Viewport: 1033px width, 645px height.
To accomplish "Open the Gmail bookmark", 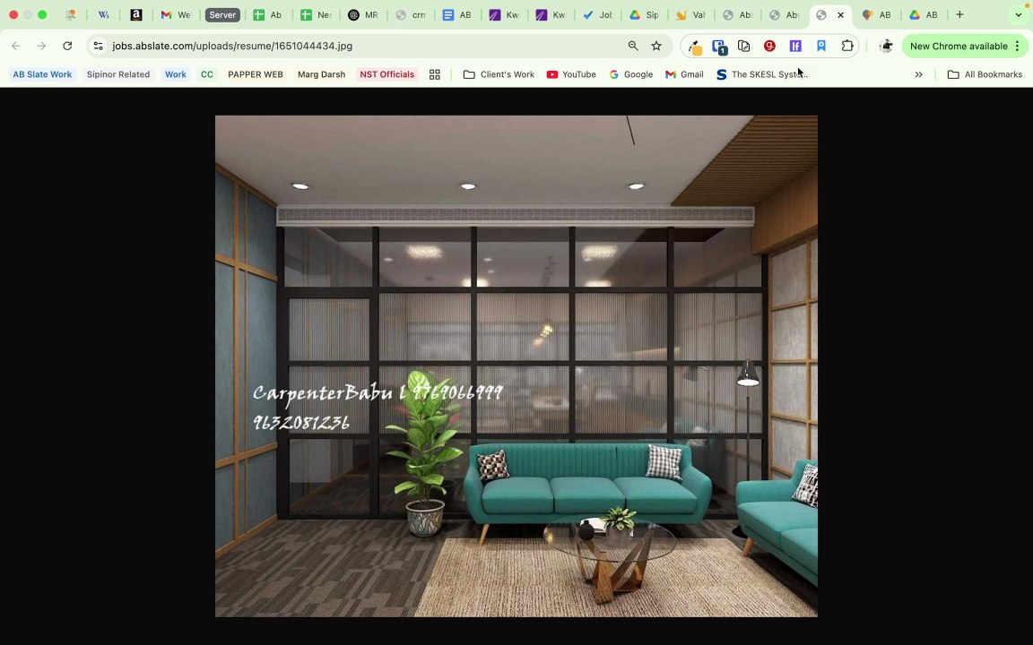I will pyautogui.click(x=684, y=74).
